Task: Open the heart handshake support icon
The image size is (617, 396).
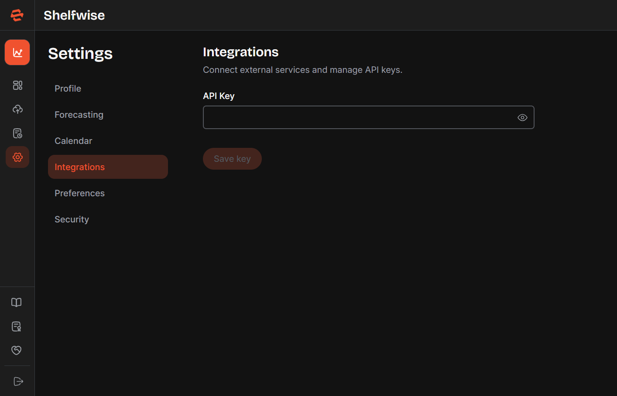Action: pyautogui.click(x=17, y=350)
